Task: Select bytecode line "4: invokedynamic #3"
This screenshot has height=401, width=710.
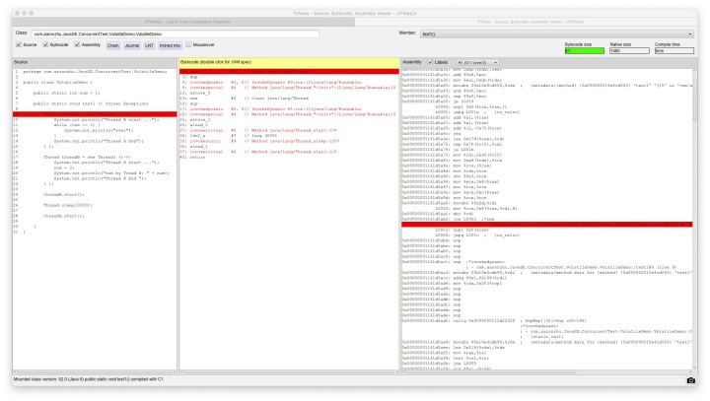Action: point(289,83)
